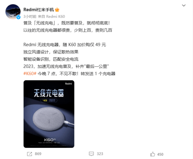Screen dimensions: 193x159
Task: Click the first line of post text
Action: (x=67, y=23)
